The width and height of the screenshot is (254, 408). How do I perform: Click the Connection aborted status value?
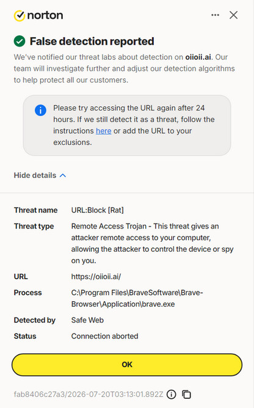pyautogui.click(x=104, y=336)
